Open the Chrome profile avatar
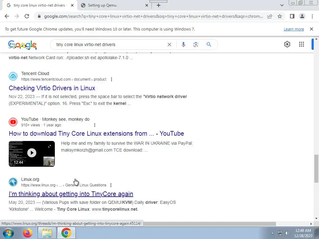 click(x=302, y=16)
